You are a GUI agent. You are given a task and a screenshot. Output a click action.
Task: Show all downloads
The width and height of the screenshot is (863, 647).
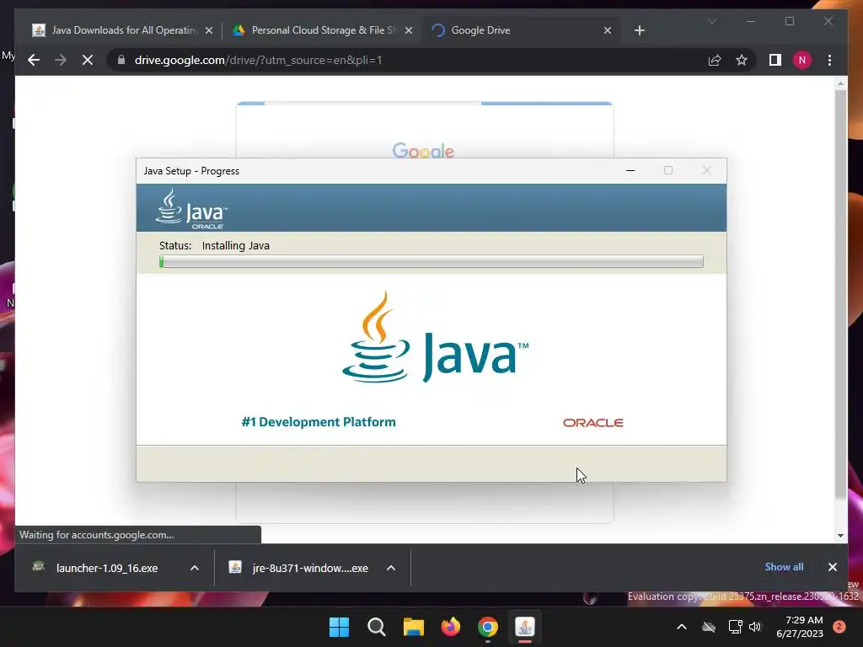pos(784,567)
